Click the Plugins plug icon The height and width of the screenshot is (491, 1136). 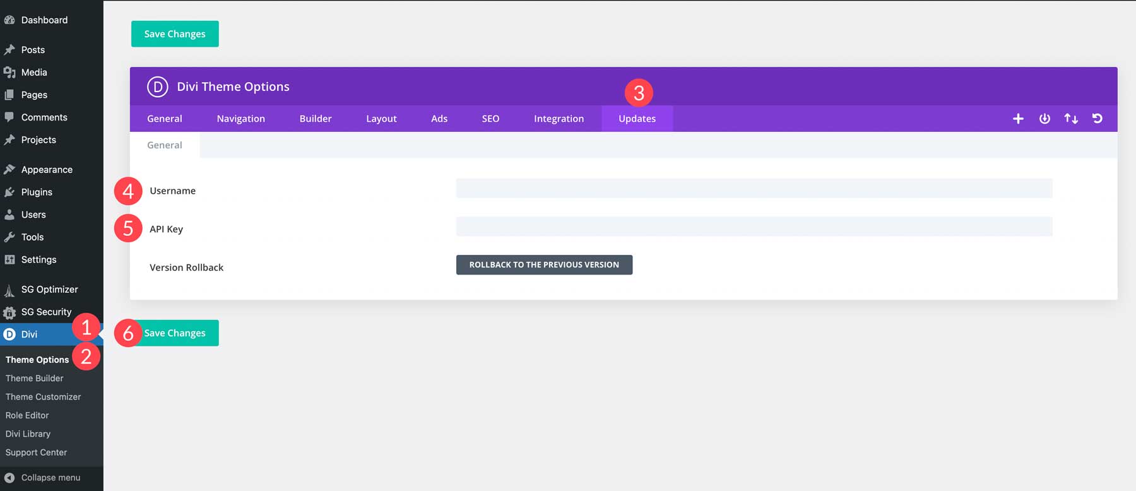point(9,192)
